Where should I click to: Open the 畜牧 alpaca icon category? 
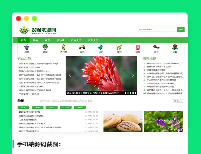(119, 49)
